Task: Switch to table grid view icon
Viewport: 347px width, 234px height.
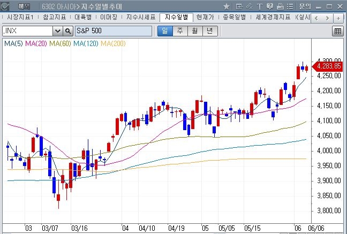Action: click(338, 31)
